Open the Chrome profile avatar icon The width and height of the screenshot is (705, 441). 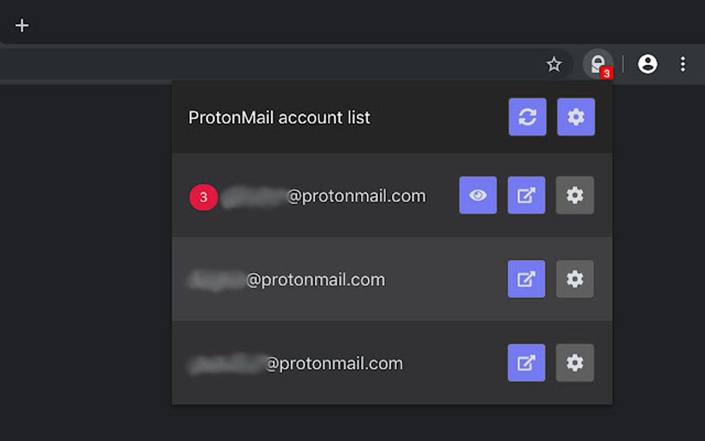click(x=647, y=64)
